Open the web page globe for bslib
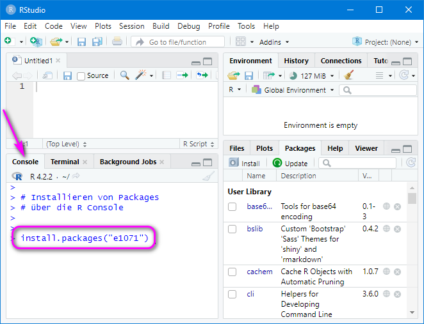 coord(386,229)
